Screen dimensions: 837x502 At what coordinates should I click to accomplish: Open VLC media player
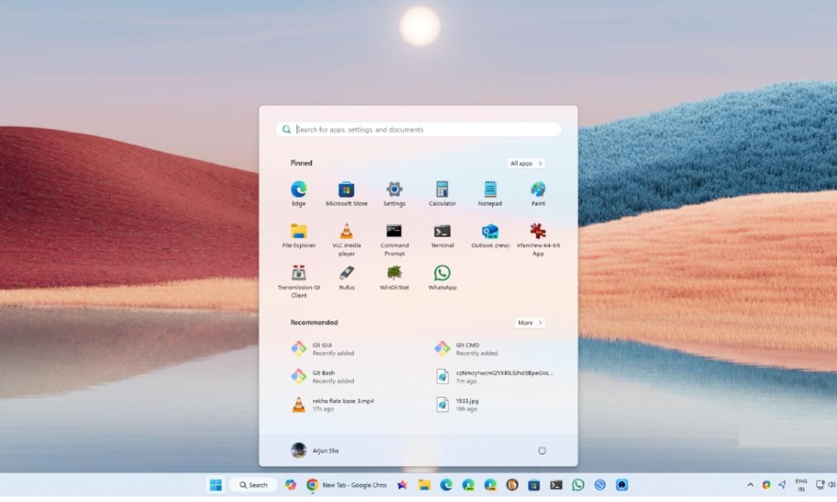click(x=347, y=232)
